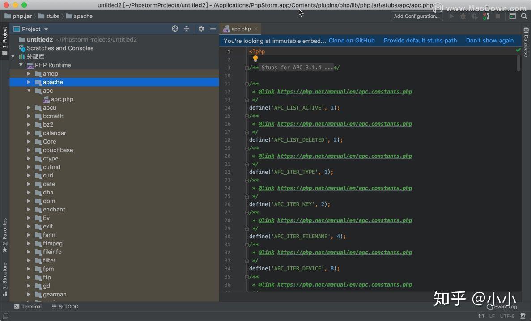Image resolution: width=531 pixels, height=321 pixels.
Task: Select the enchant folder
Action: (x=50, y=209)
